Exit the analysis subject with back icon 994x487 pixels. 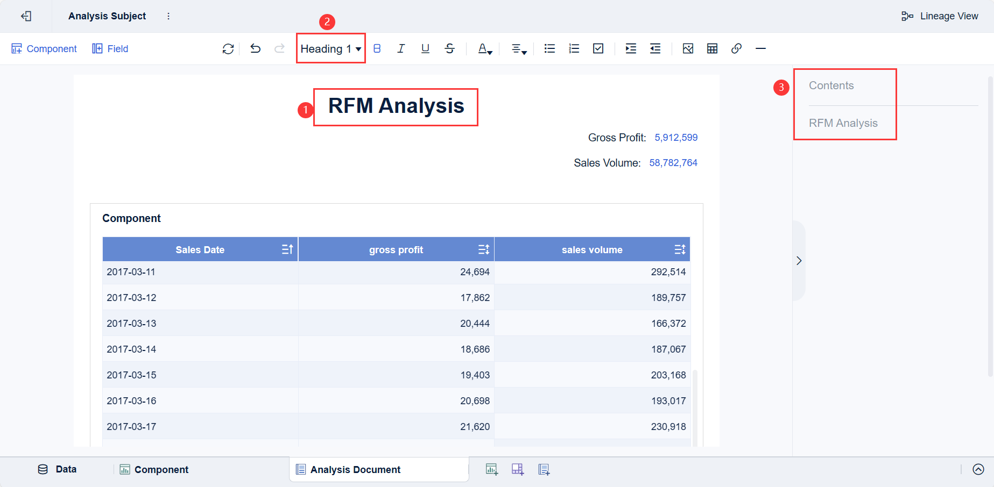(26, 16)
